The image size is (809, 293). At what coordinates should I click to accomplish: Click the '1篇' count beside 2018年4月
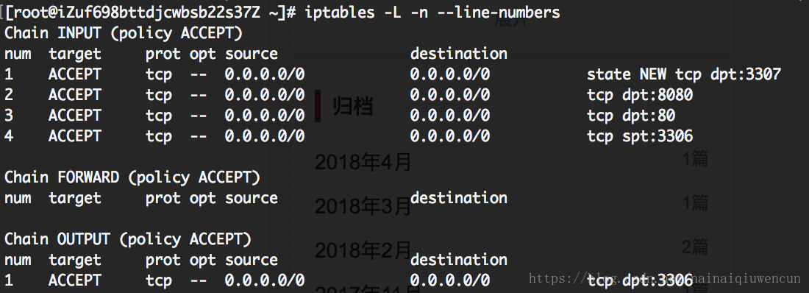coord(695,158)
